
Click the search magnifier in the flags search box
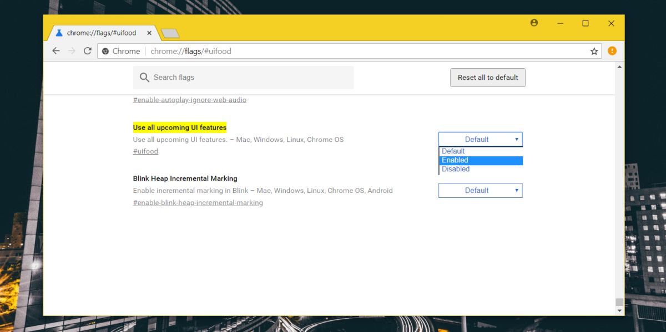pos(144,77)
